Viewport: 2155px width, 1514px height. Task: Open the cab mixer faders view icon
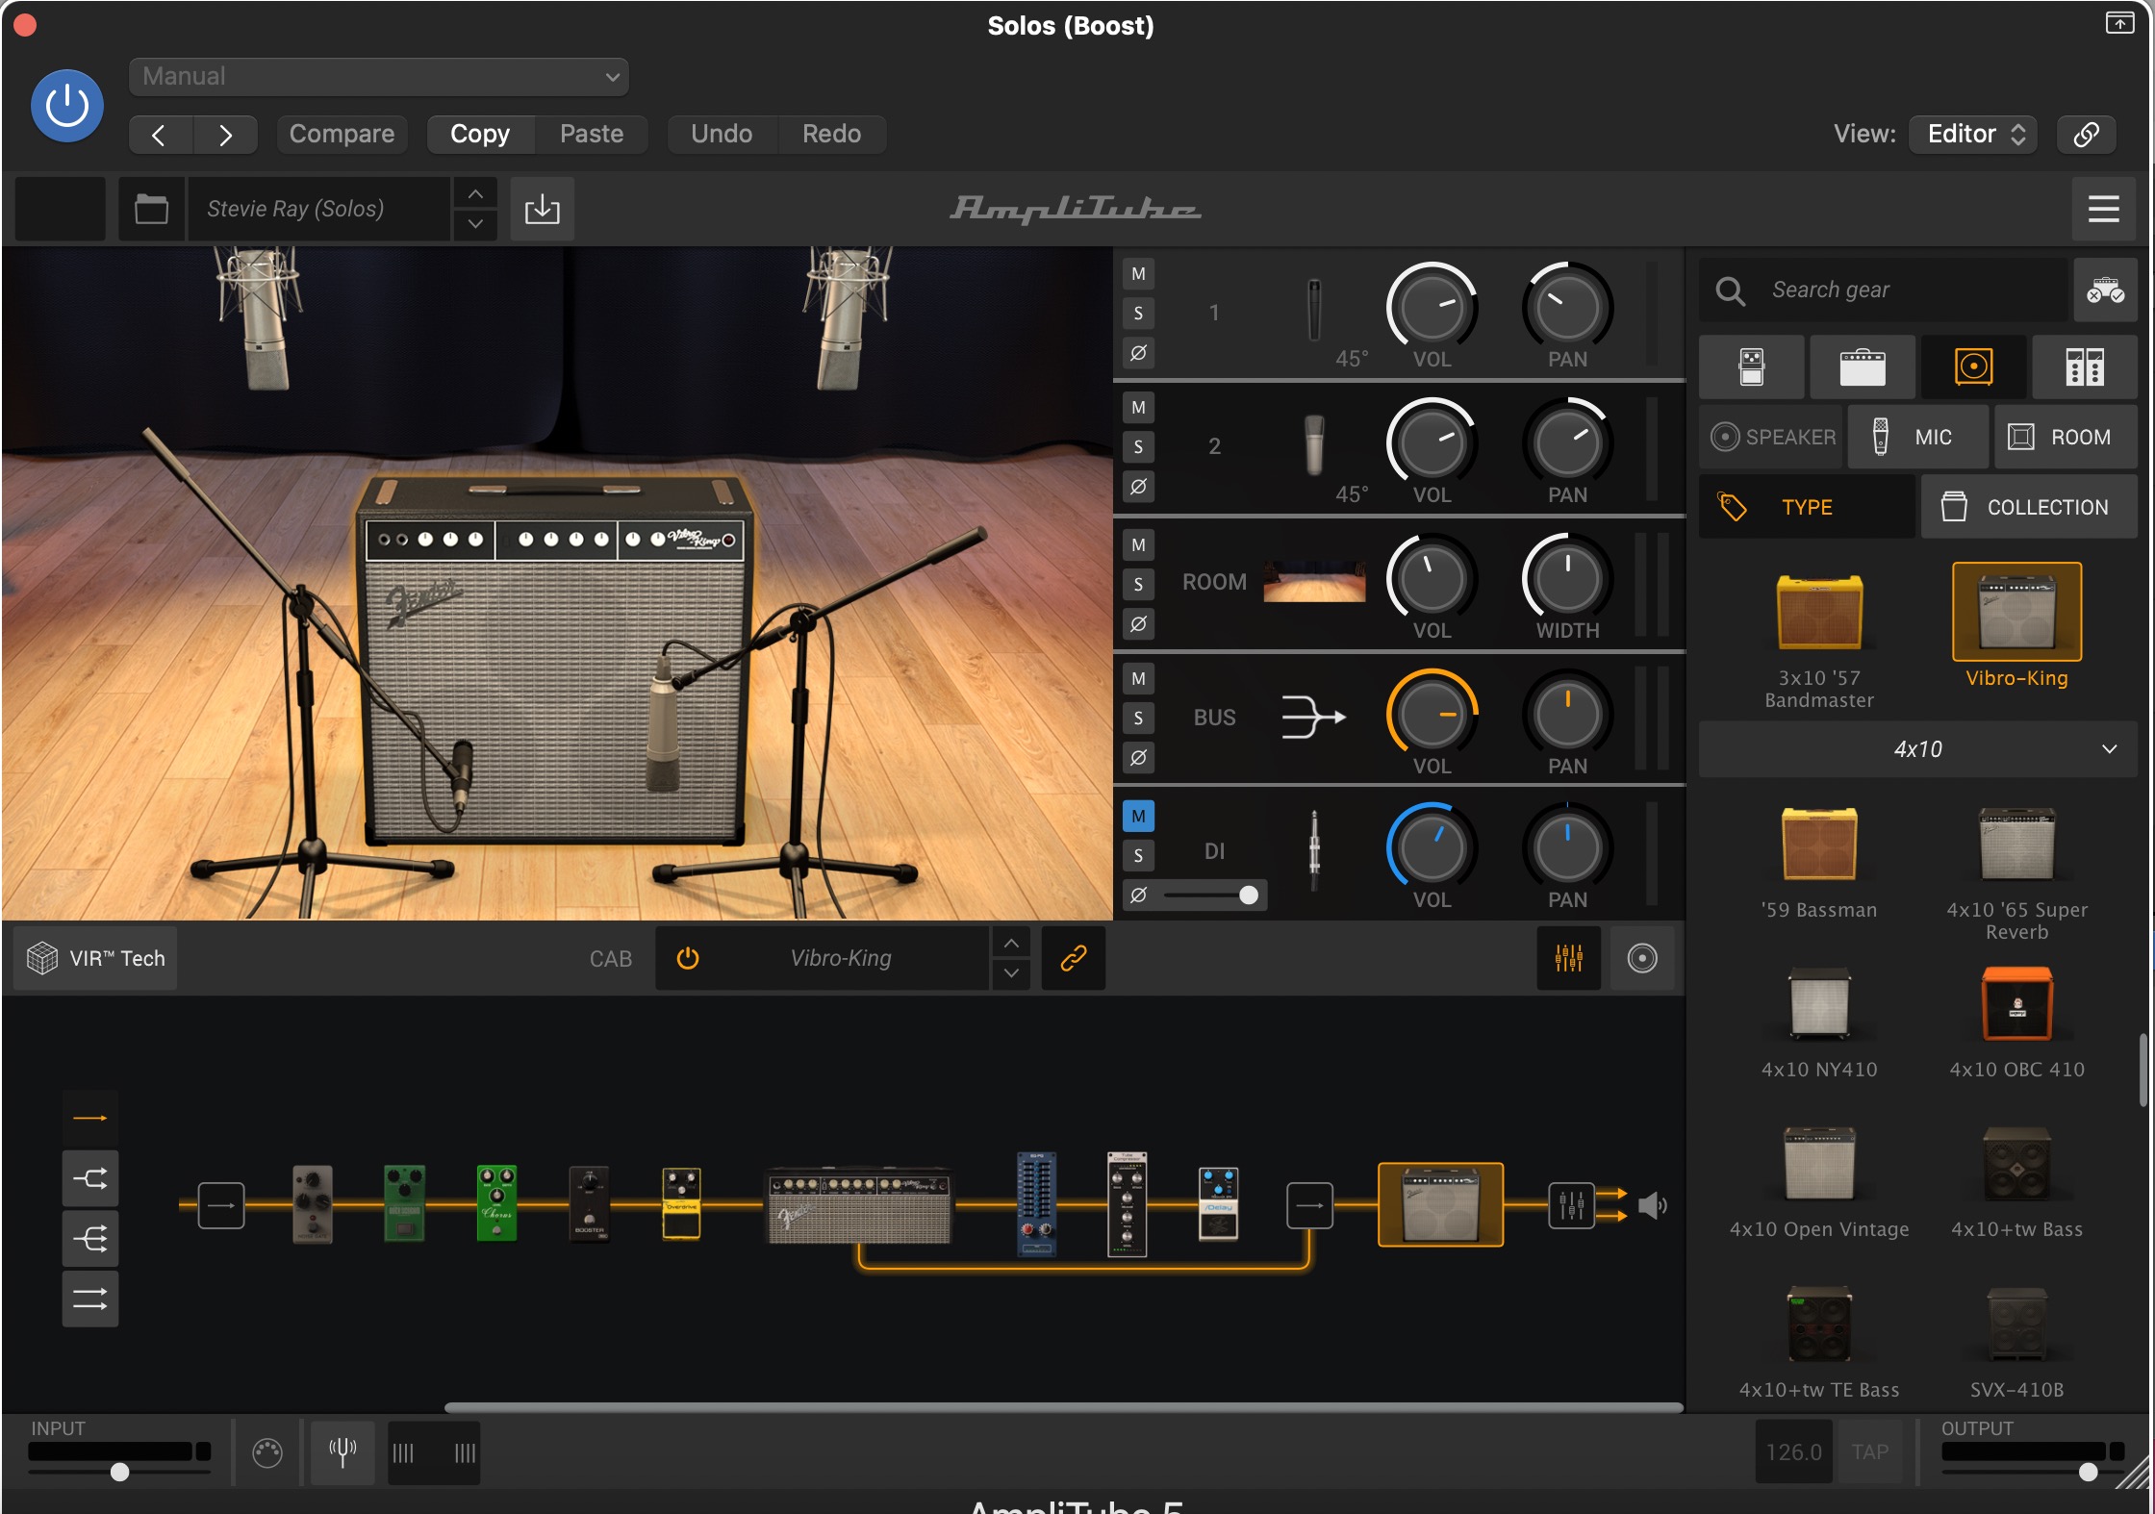pyautogui.click(x=1568, y=958)
